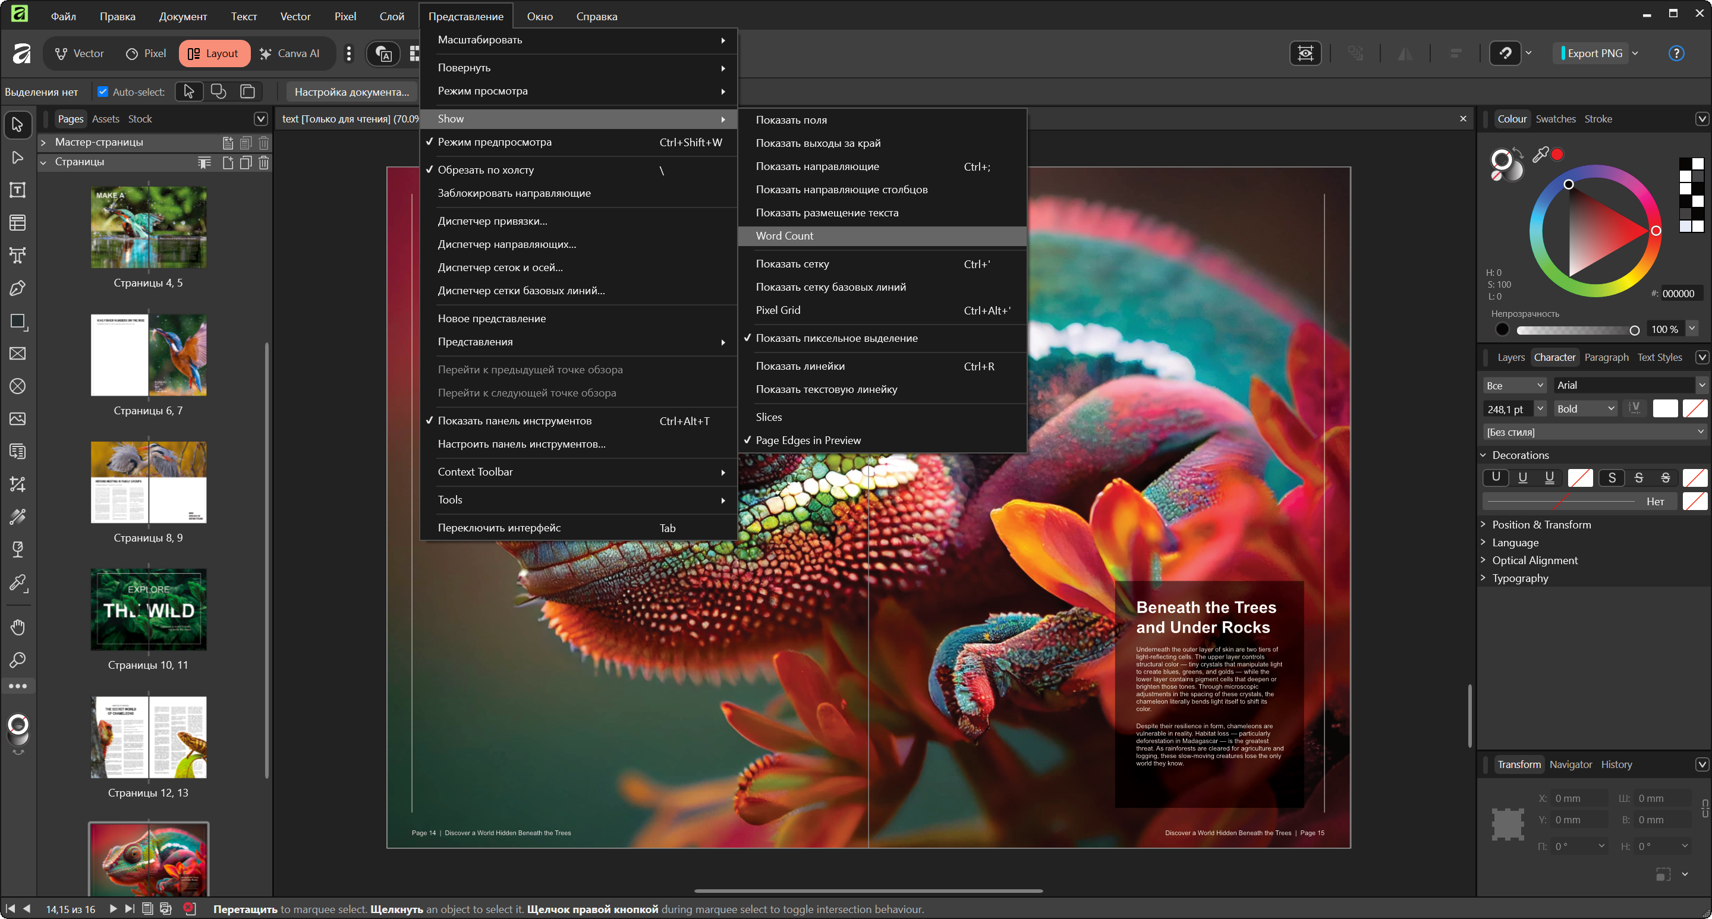This screenshot has height=919, width=1712.
Task: Expand the Master Pages section
Action: coord(43,142)
